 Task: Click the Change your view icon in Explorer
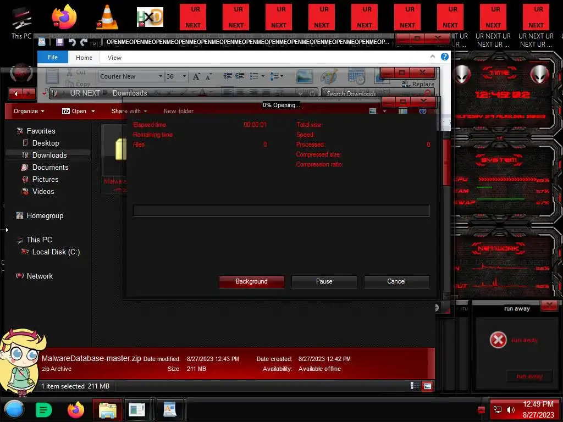coord(373,111)
